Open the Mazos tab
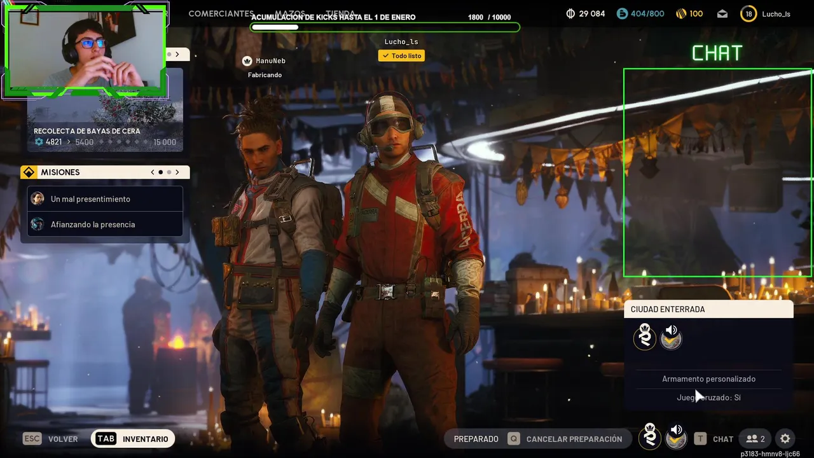 [x=290, y=14]
